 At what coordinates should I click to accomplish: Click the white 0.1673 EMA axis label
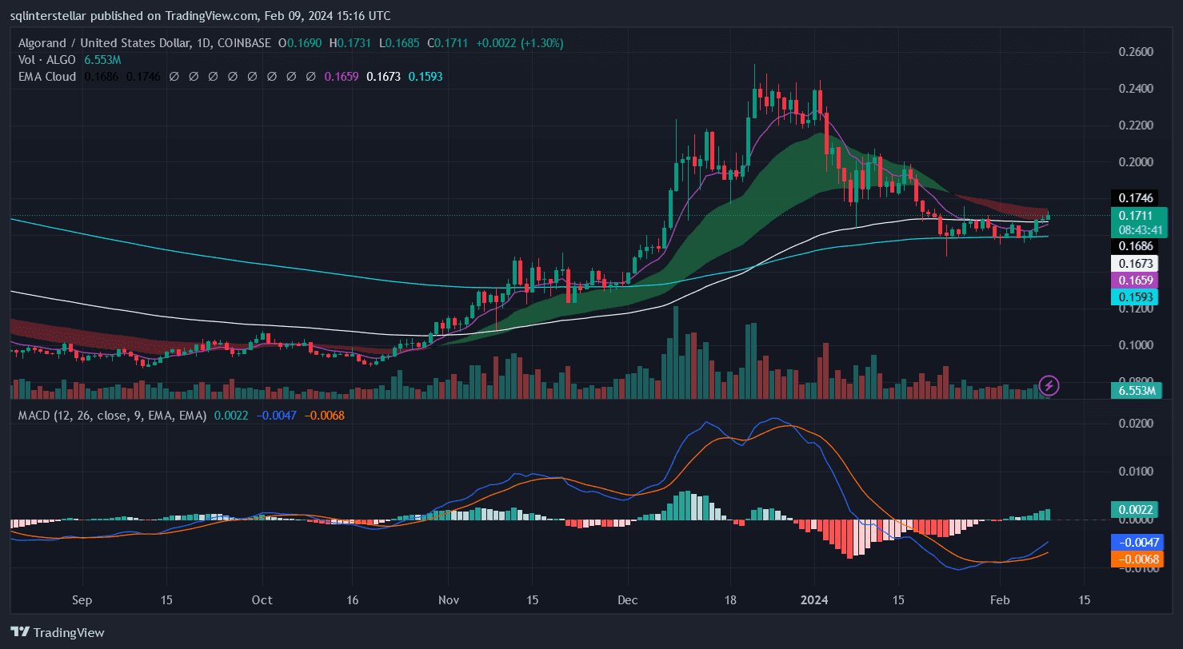point(1134,263)
